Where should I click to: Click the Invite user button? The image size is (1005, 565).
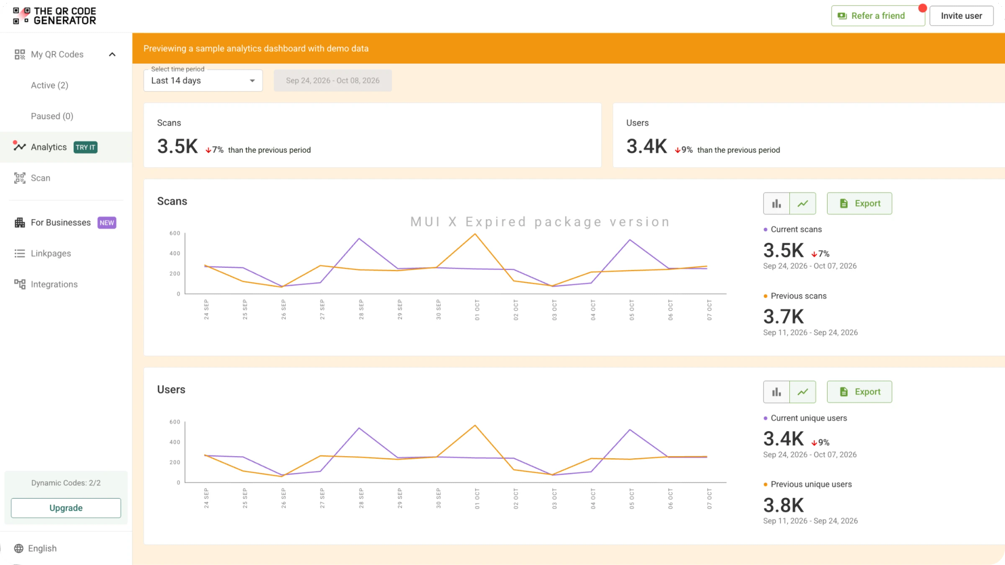click(962, 16)
